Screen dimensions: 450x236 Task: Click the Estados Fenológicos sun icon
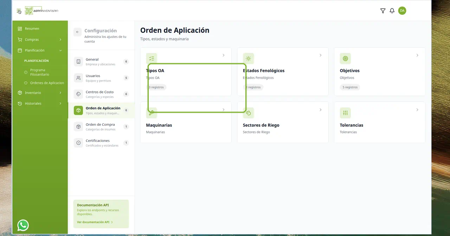tap(249, 59)
